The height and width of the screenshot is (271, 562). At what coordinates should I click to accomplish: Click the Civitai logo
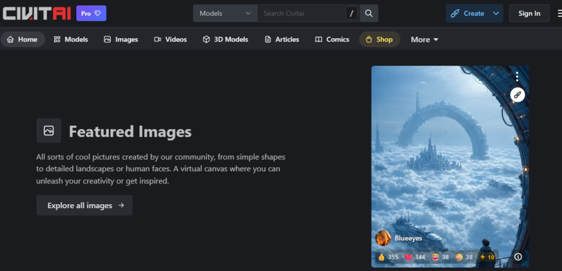tap(37, 14)
